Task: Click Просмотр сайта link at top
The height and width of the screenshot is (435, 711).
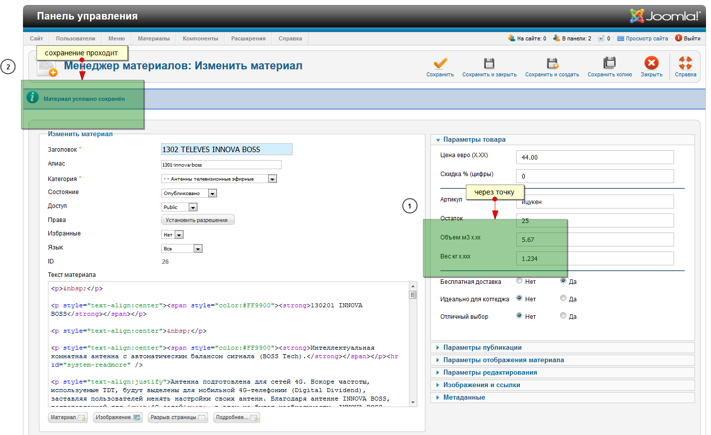Action: pos(646,38)
